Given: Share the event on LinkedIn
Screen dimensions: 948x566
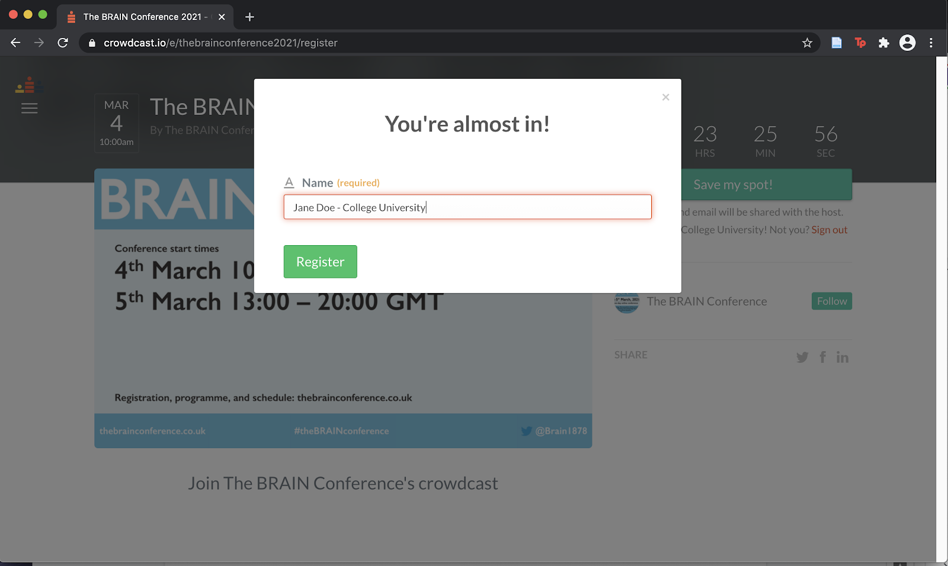Looking at the screenshot, I should click(843, 357).
